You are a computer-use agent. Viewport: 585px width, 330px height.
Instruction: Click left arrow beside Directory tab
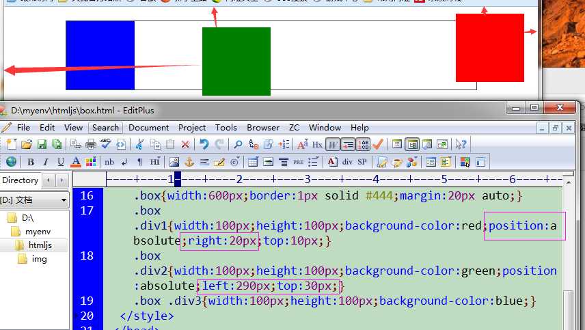[x=49, y=180]
